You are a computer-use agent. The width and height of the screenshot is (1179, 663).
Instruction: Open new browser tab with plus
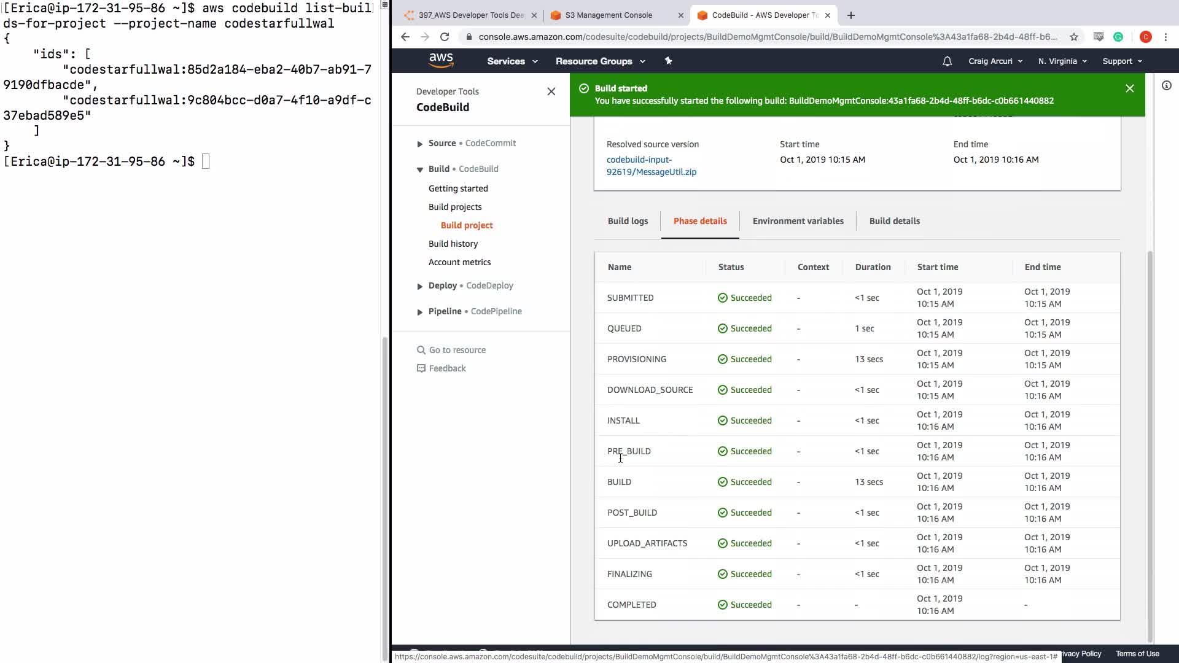[850, 15]
